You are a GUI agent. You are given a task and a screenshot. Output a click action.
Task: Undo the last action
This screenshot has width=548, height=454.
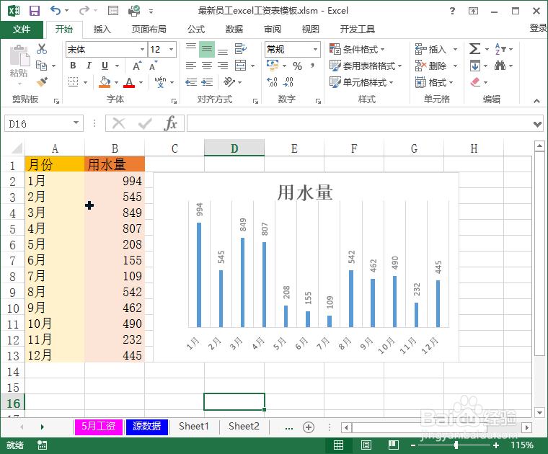coord(56,11)
